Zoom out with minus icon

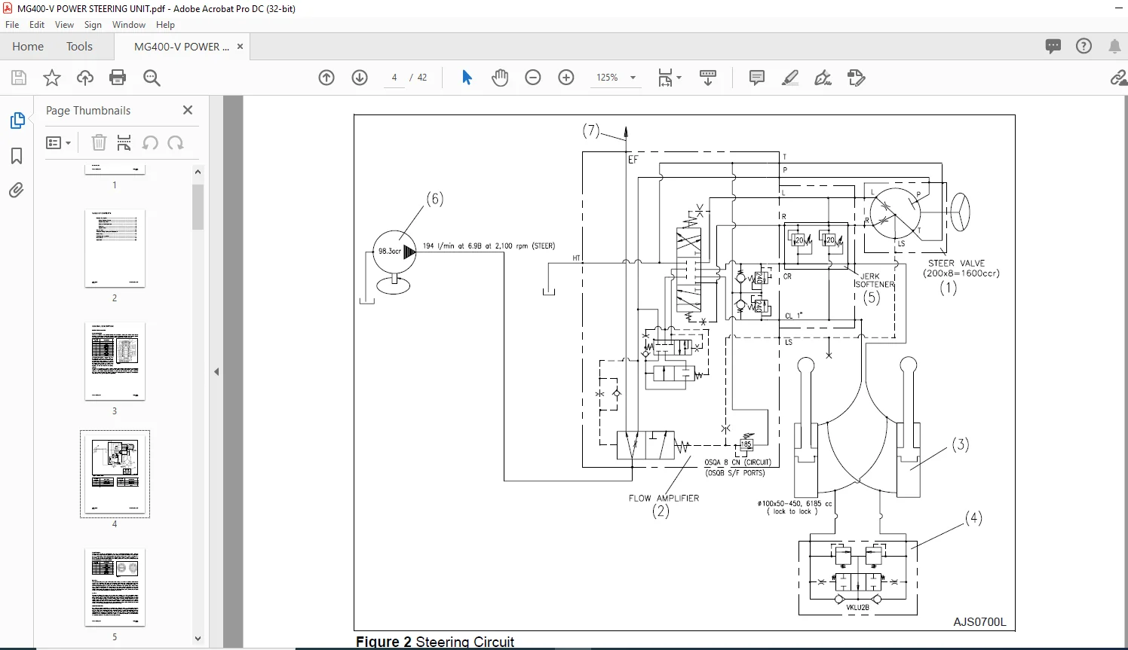point(533,78)
